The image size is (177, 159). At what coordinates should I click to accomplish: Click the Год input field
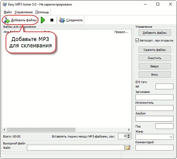coord(164,126)
